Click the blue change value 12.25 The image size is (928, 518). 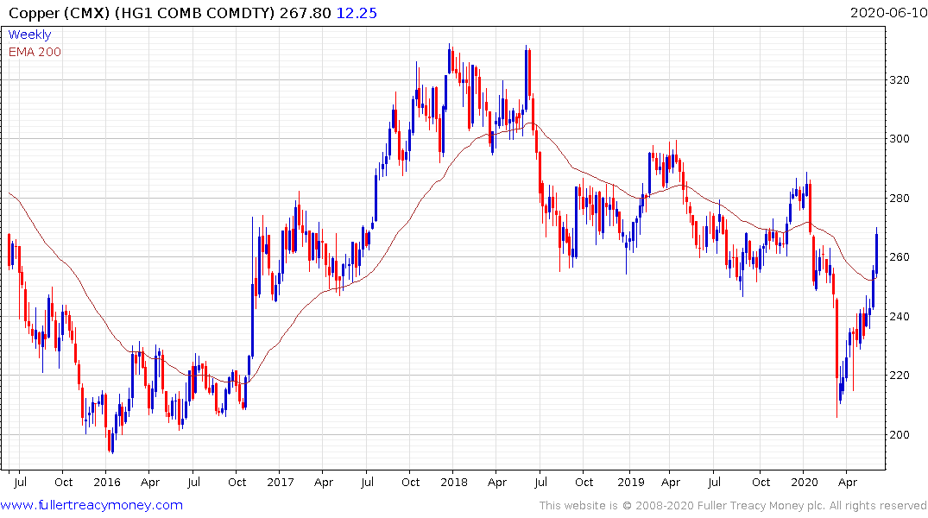point(357,13)
